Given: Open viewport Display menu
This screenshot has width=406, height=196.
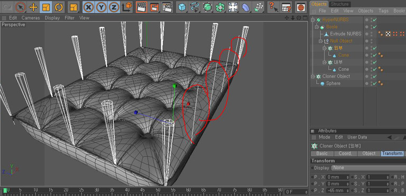Looking at the screenshot, I should pos(52,18).
